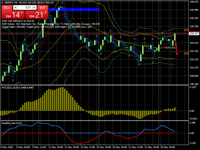This screenshot has height=150, width=200.
Task: Click the 193.410 price scale label
Action: (x=194, y=43)
